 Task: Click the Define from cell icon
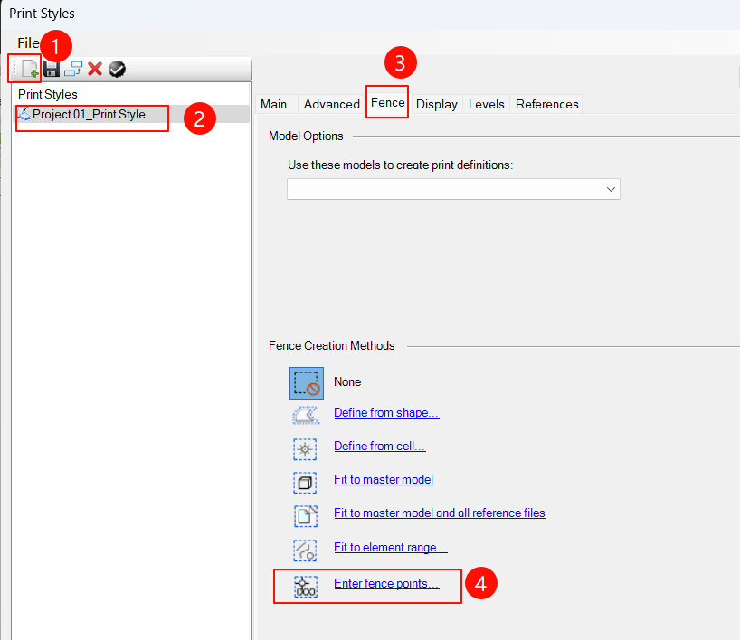point(305,448)
